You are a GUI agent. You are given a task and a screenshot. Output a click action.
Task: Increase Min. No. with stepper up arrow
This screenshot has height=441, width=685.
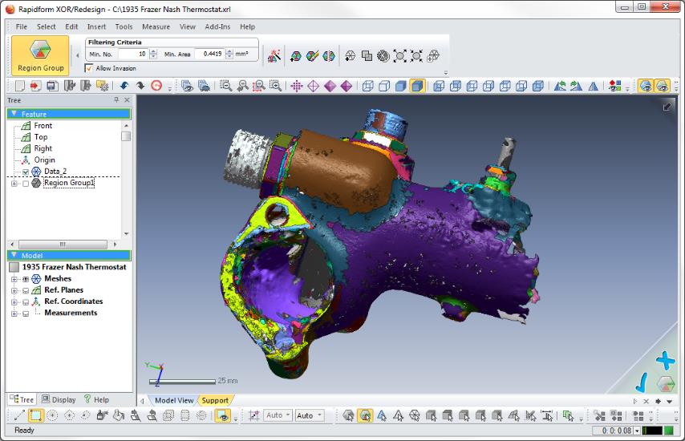[x=153, y=51]
